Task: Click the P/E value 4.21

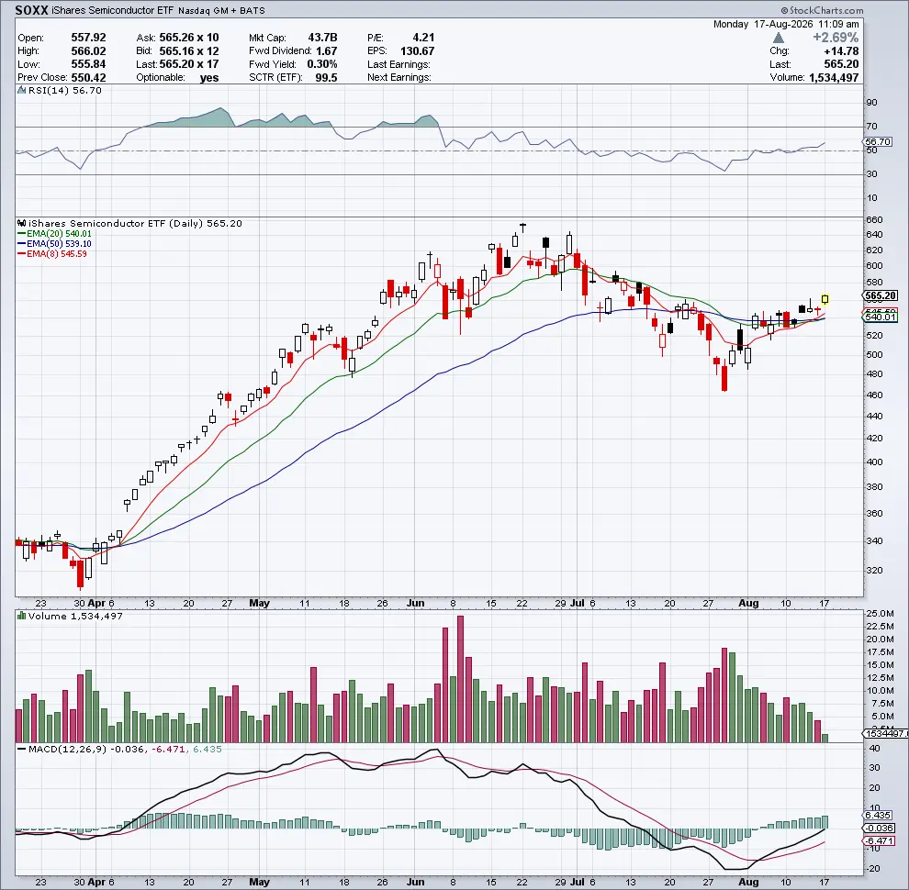Action: pos(423,37)
